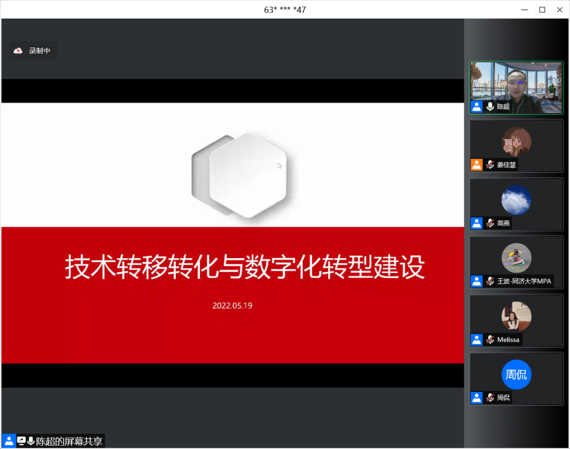The width and height of the screenshot is (570, 449).
Task: Unmute Melissa's microphone icon
Action: click(489, 340)
